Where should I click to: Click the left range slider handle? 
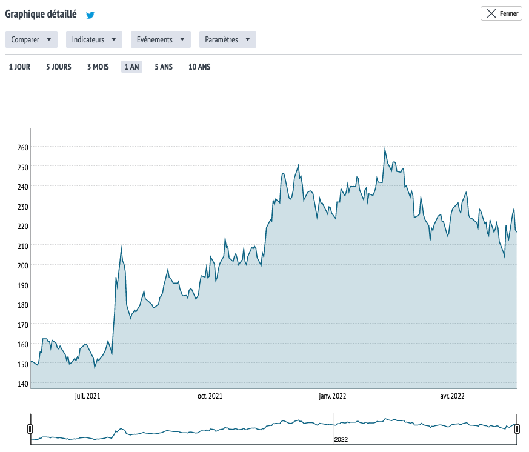[x=30, y=429]
